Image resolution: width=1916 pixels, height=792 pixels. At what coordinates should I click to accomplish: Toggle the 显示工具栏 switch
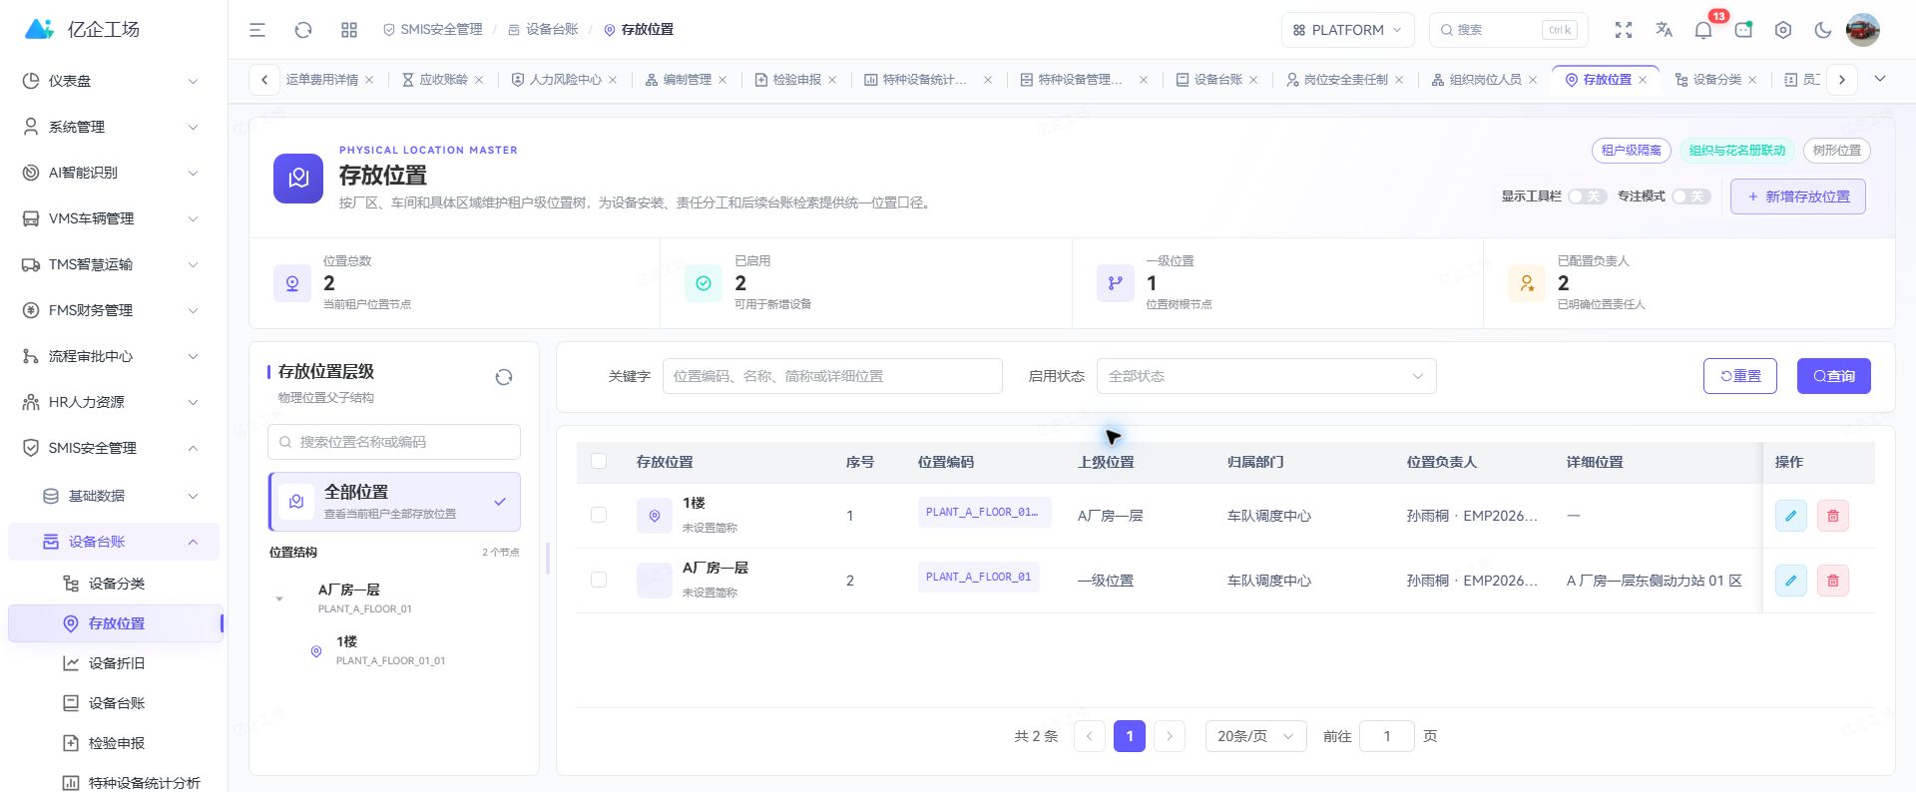coord(1587,197)
